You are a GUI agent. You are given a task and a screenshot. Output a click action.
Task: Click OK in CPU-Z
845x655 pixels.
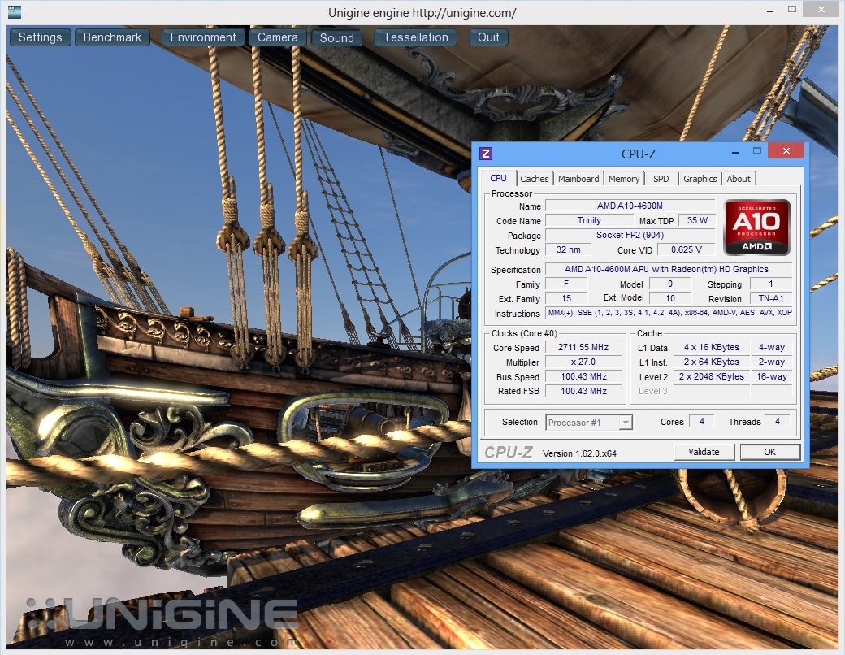coord(769,452)
